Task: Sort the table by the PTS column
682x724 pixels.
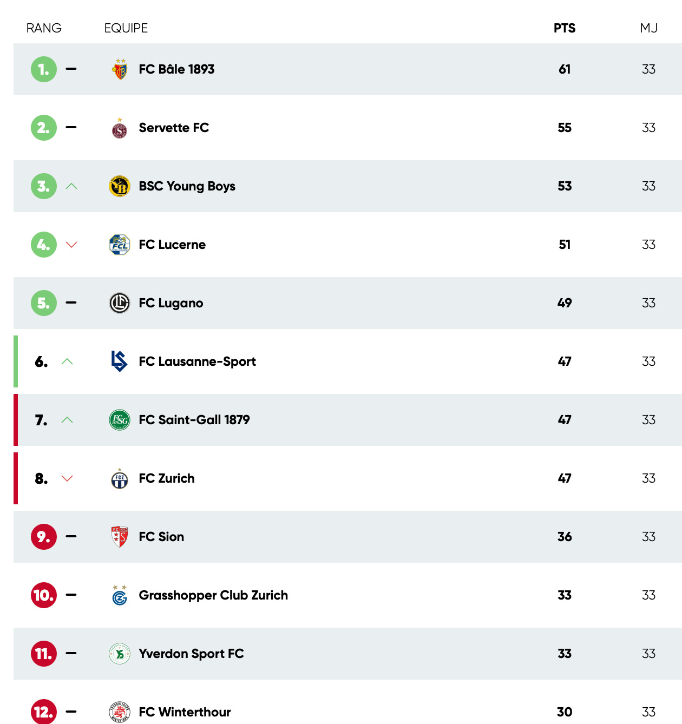Action: (x=565, y=28)
